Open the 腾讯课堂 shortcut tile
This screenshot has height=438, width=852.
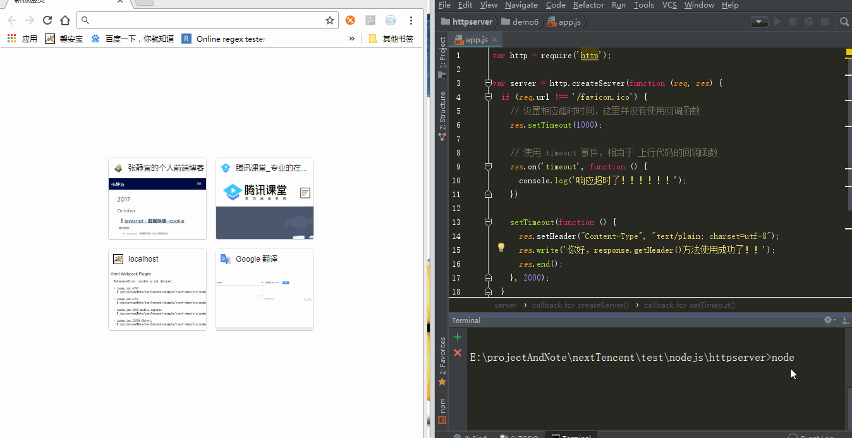[264, 198]
